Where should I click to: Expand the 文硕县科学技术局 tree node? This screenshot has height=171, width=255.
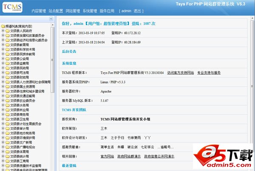(x=3, y=49)
